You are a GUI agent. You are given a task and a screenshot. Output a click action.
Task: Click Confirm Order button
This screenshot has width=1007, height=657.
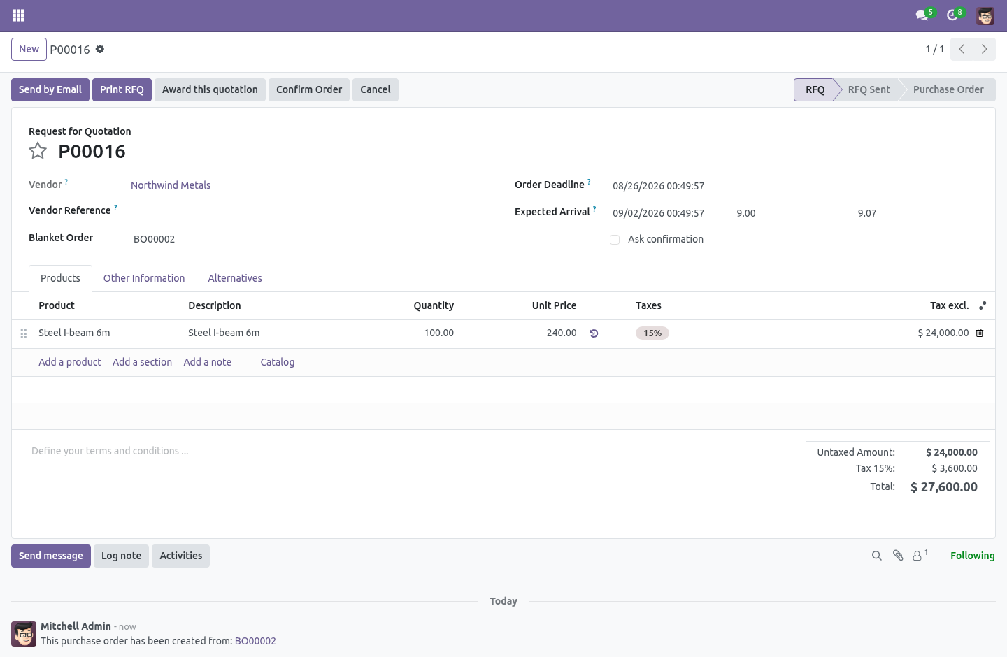(x=309, y=89)
